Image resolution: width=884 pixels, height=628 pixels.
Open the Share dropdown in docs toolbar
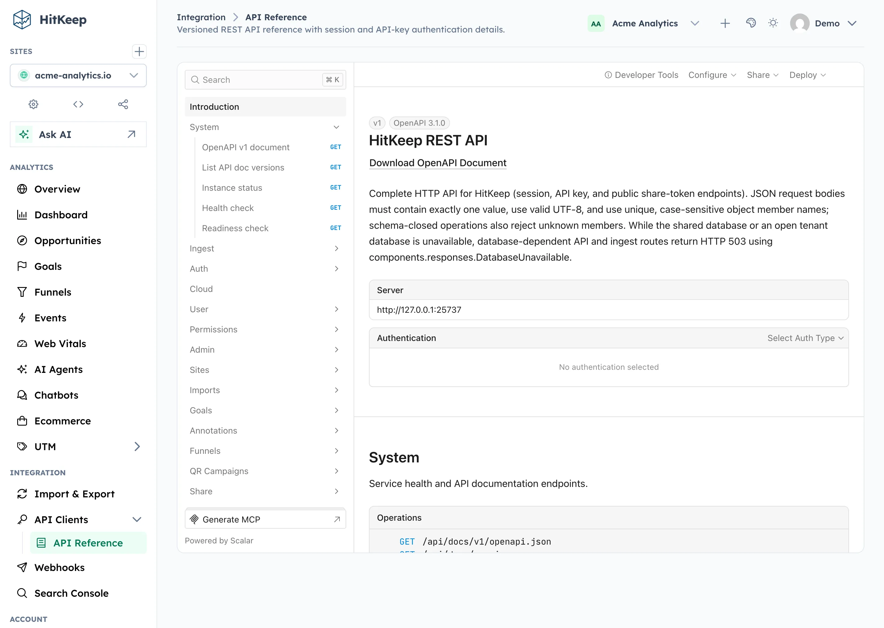pos(762,75)
